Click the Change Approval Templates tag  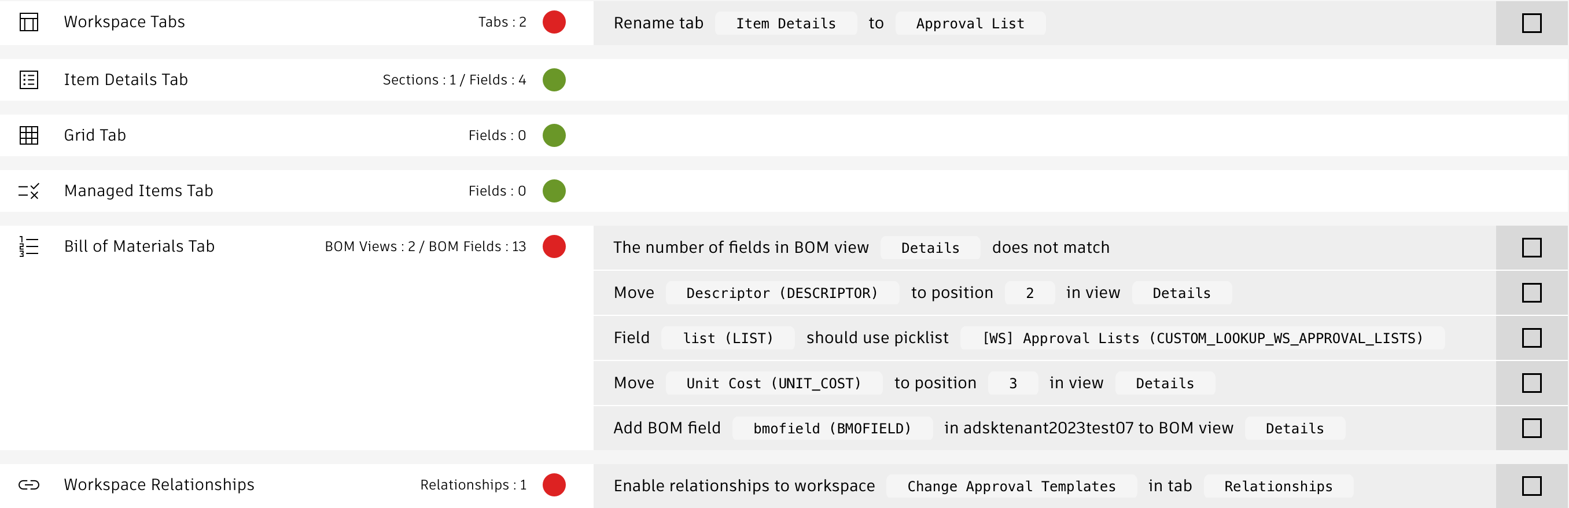pos(1011,486)
